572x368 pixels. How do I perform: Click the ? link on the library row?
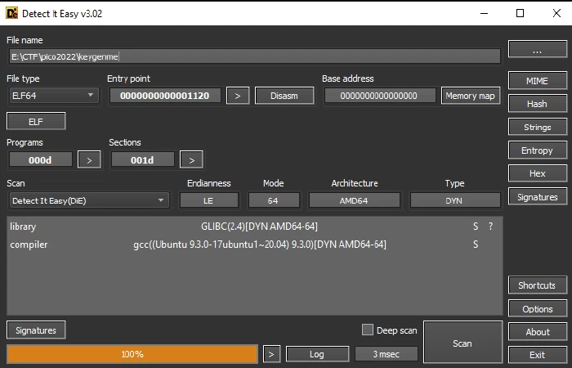[x=490, y=227]
